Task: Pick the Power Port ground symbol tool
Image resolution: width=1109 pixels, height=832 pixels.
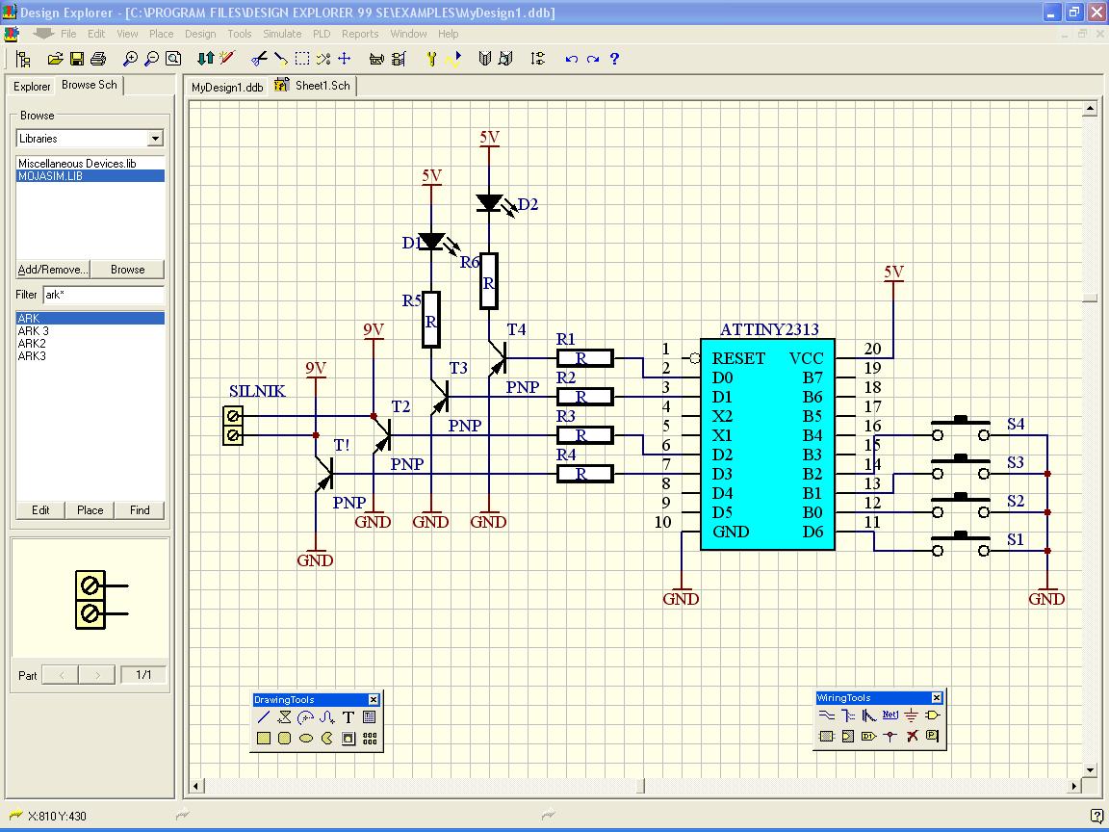Action: point(911,715)
